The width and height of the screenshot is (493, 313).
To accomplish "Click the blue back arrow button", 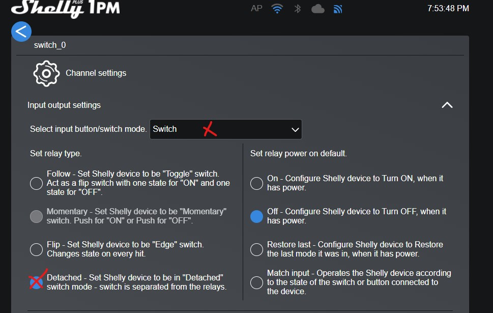I will click(21, 32).
